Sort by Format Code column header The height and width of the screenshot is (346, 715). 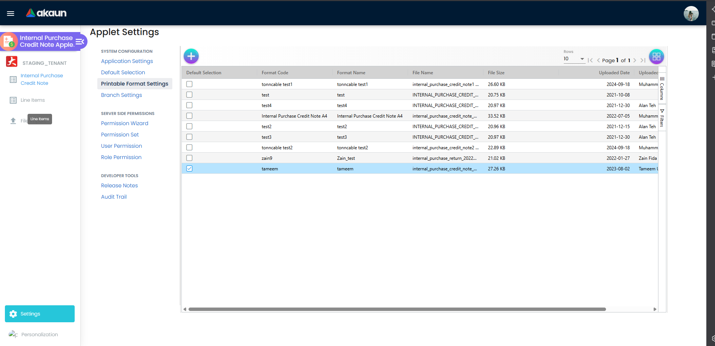coord(275,73)
